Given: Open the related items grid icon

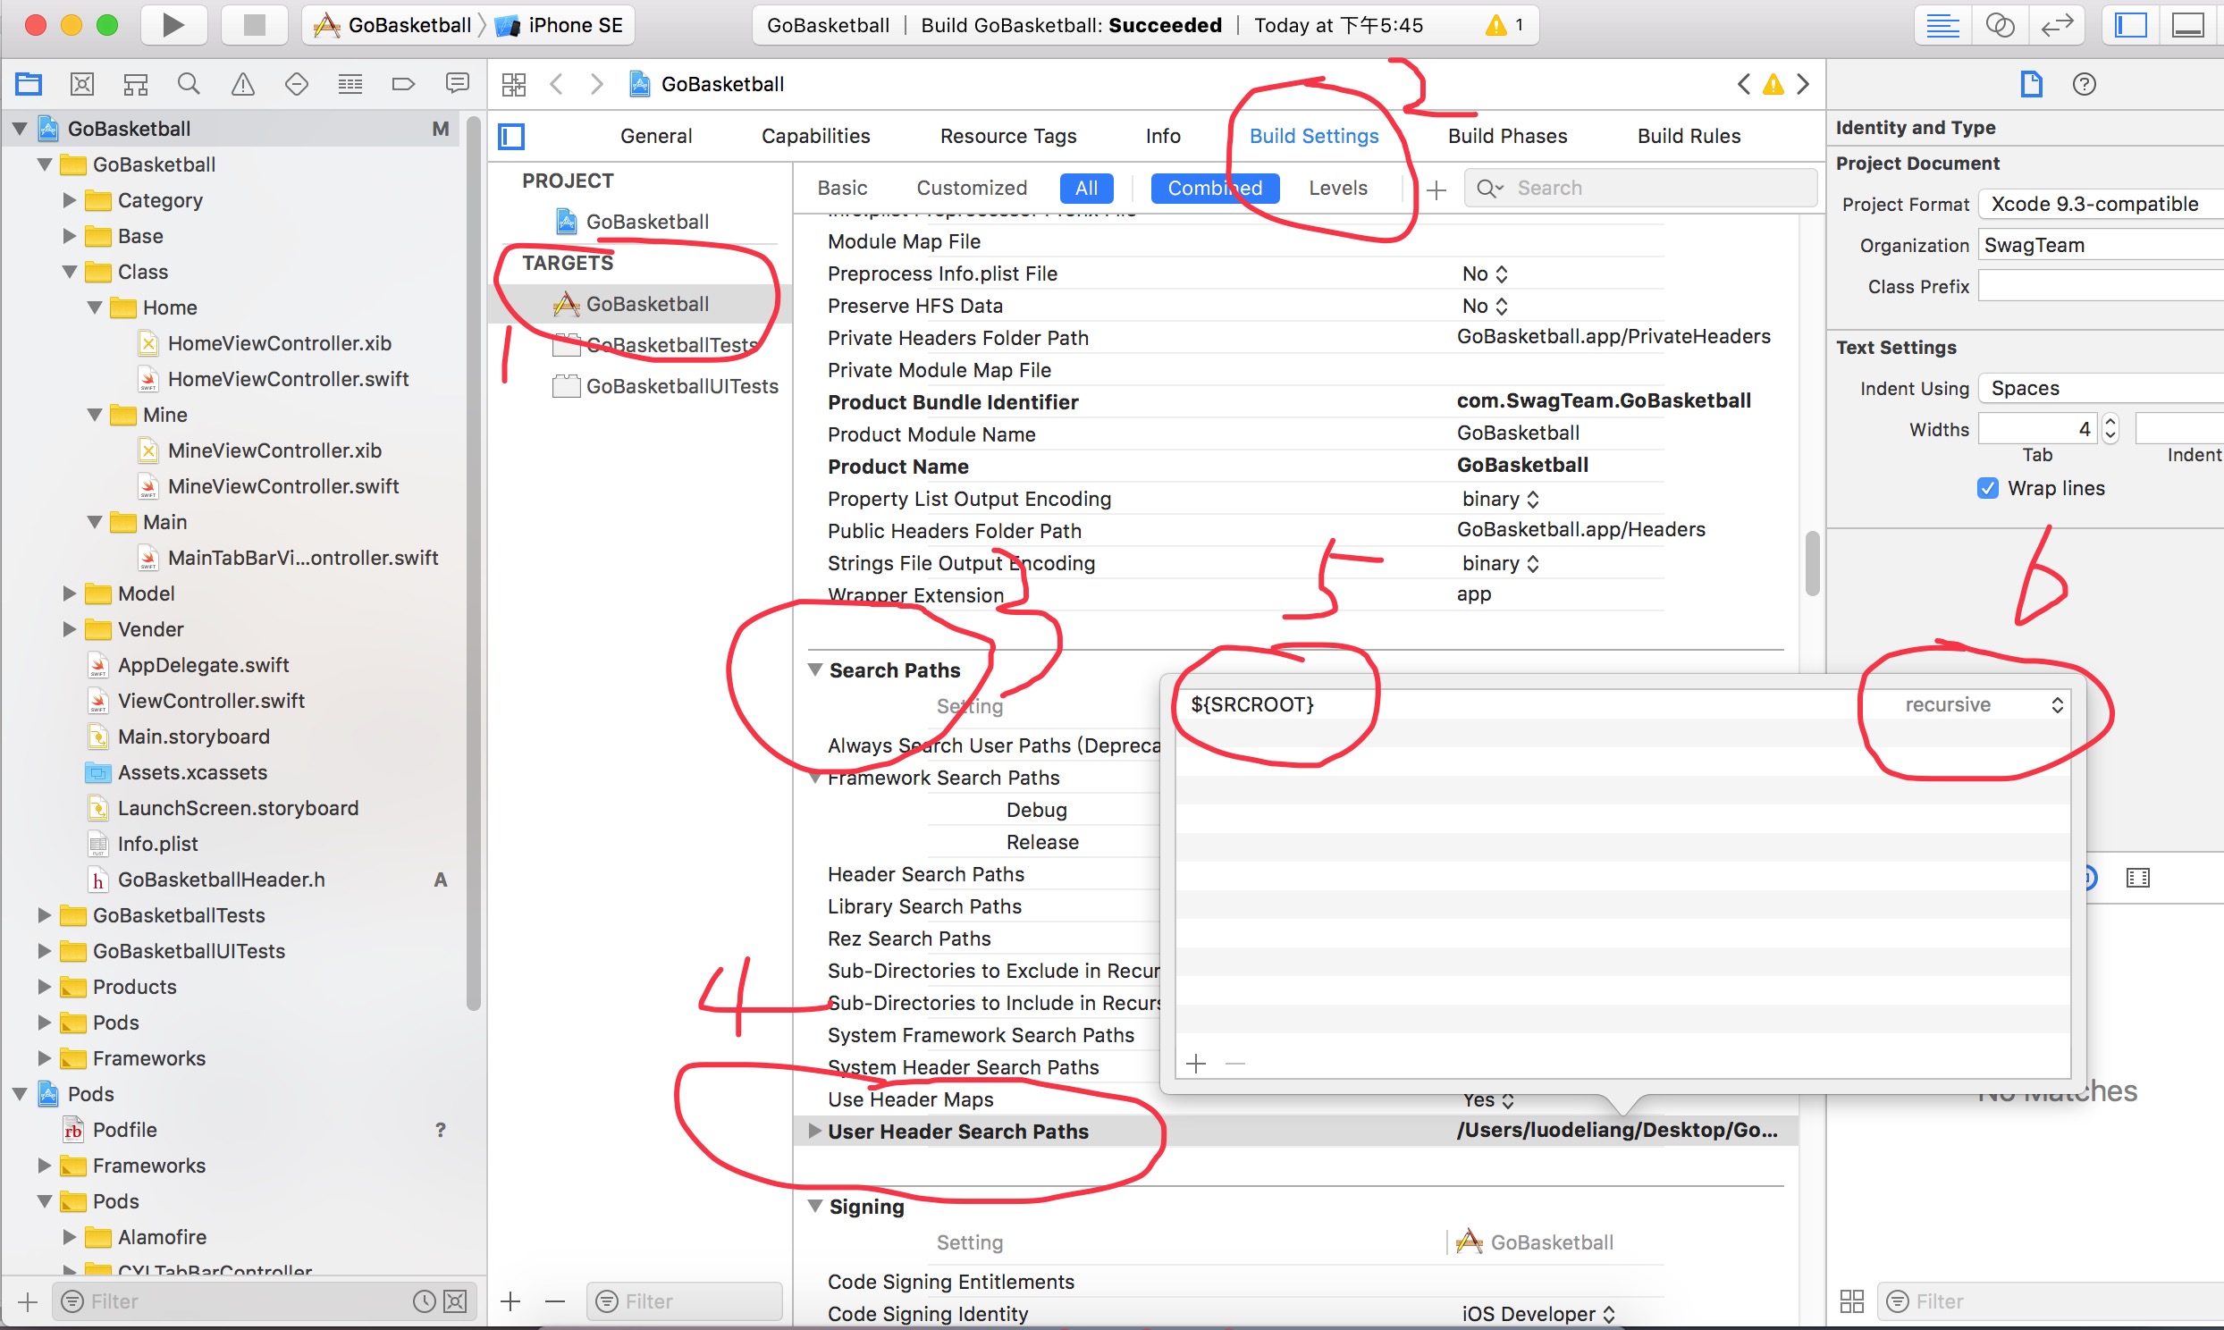Looking at the screenshot, I should click(x=513, y=84).
